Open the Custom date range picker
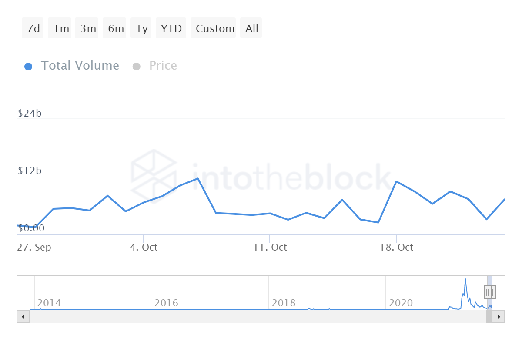The height and width of the screenshot is (348, 522). [214, 29]
